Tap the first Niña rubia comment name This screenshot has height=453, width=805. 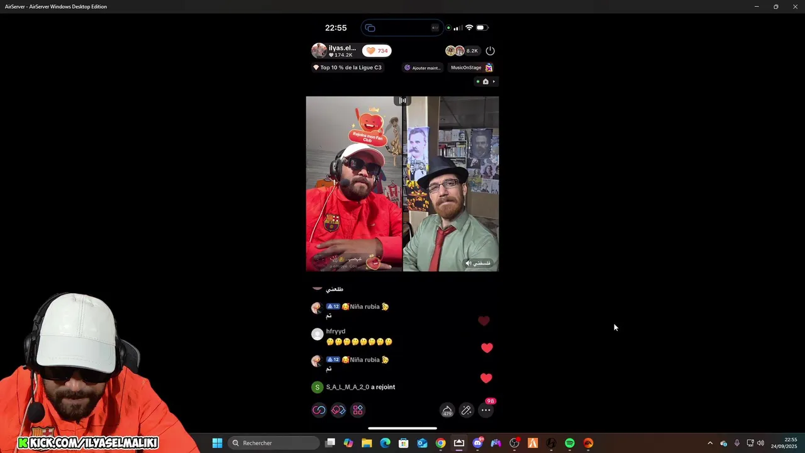[365, 306]
